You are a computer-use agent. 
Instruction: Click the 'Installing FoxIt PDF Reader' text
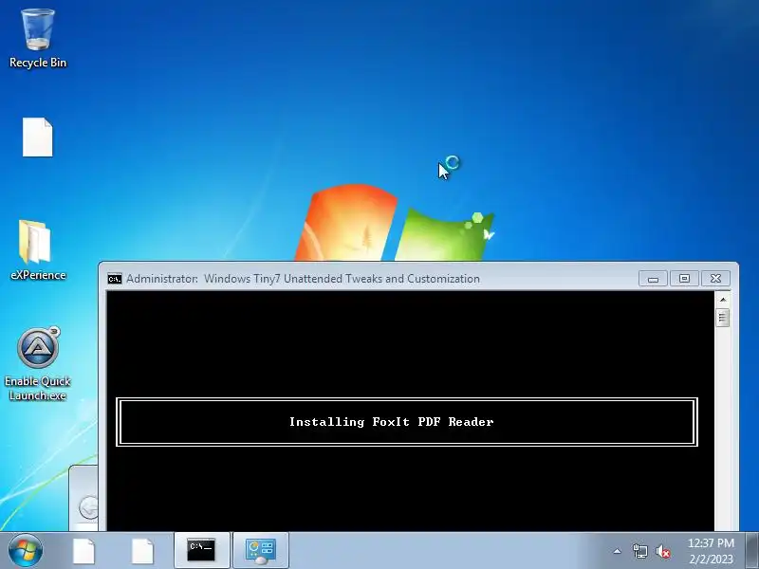click(x=392, y=422)
